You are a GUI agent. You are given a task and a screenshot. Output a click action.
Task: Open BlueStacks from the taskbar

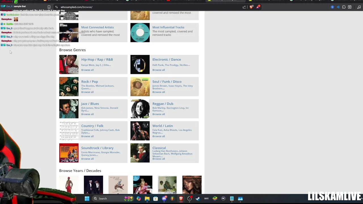(215, 199)
